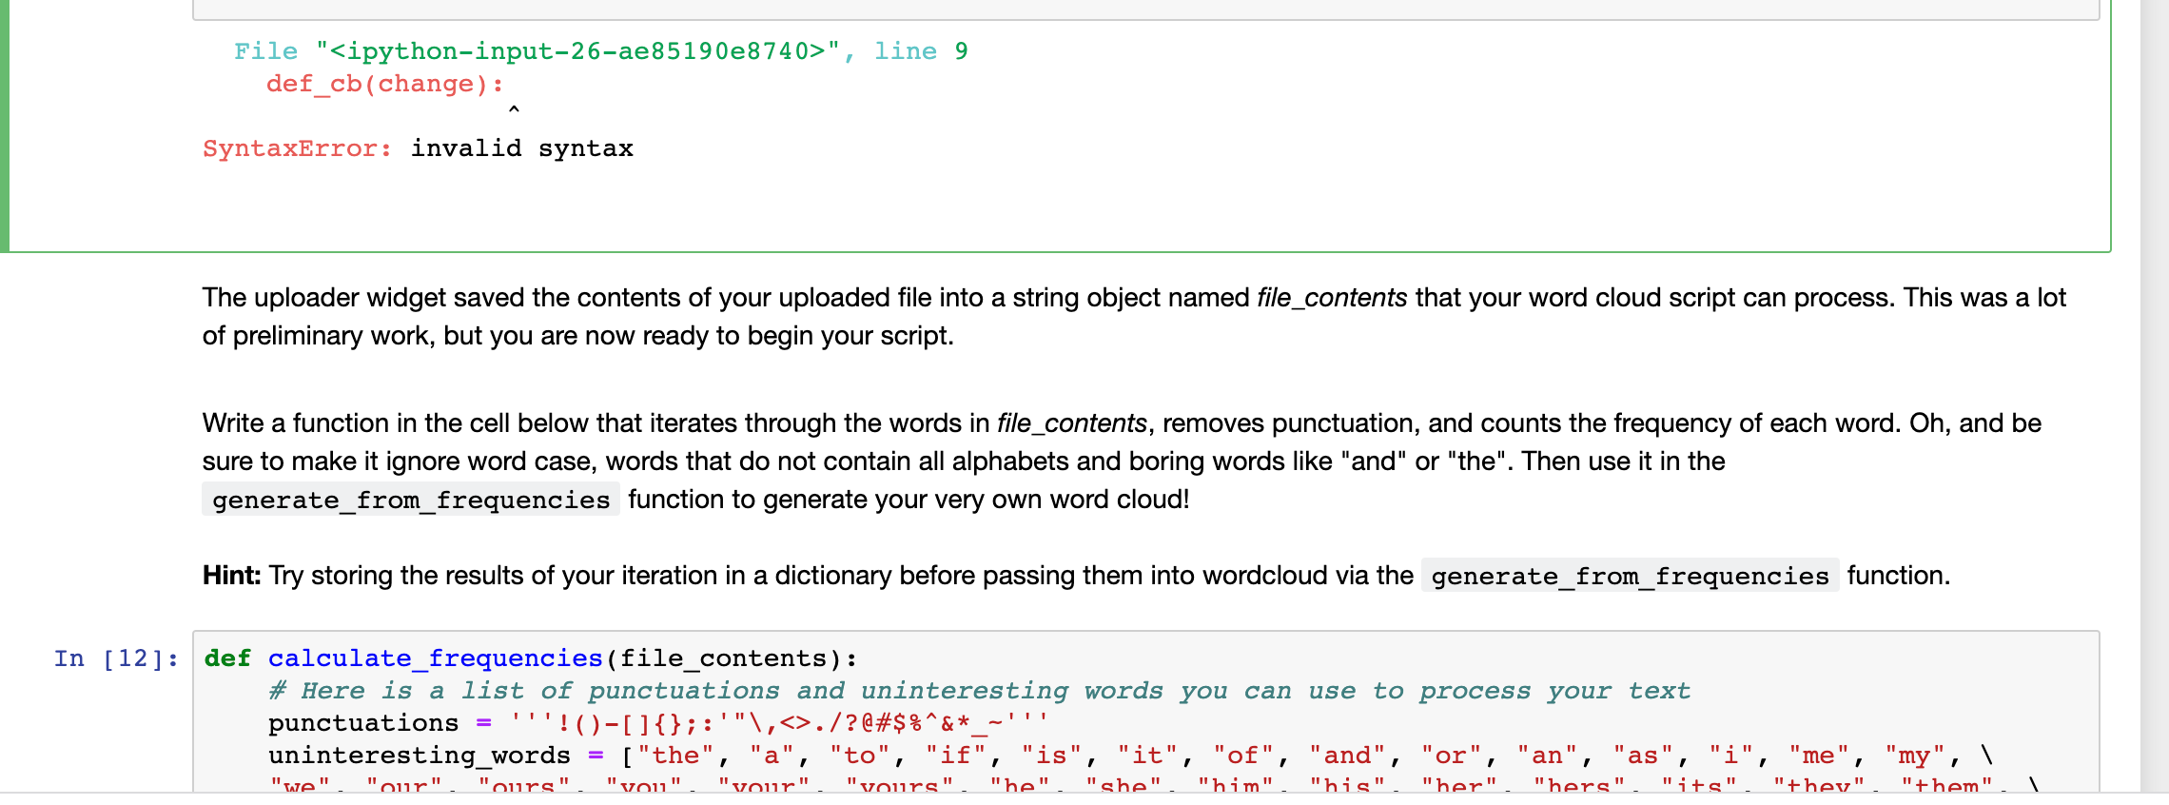
Task: Click generate_from_frequencies code before 'function to generate'
Action: 411,501
